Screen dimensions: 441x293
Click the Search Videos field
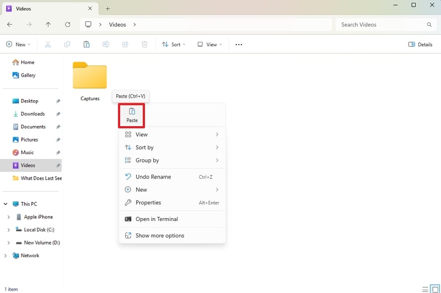(x=386, y=24)
